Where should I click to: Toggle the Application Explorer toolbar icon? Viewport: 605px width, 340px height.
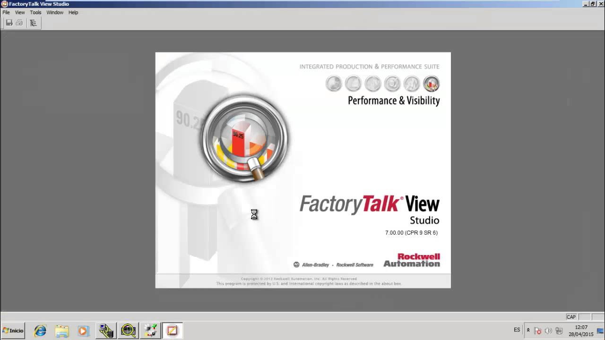pyautogui.click(x=34, y=22)
